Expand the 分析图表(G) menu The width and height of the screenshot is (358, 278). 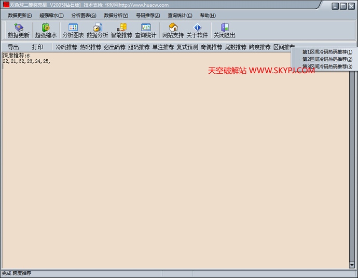click(x=84, y=15)
